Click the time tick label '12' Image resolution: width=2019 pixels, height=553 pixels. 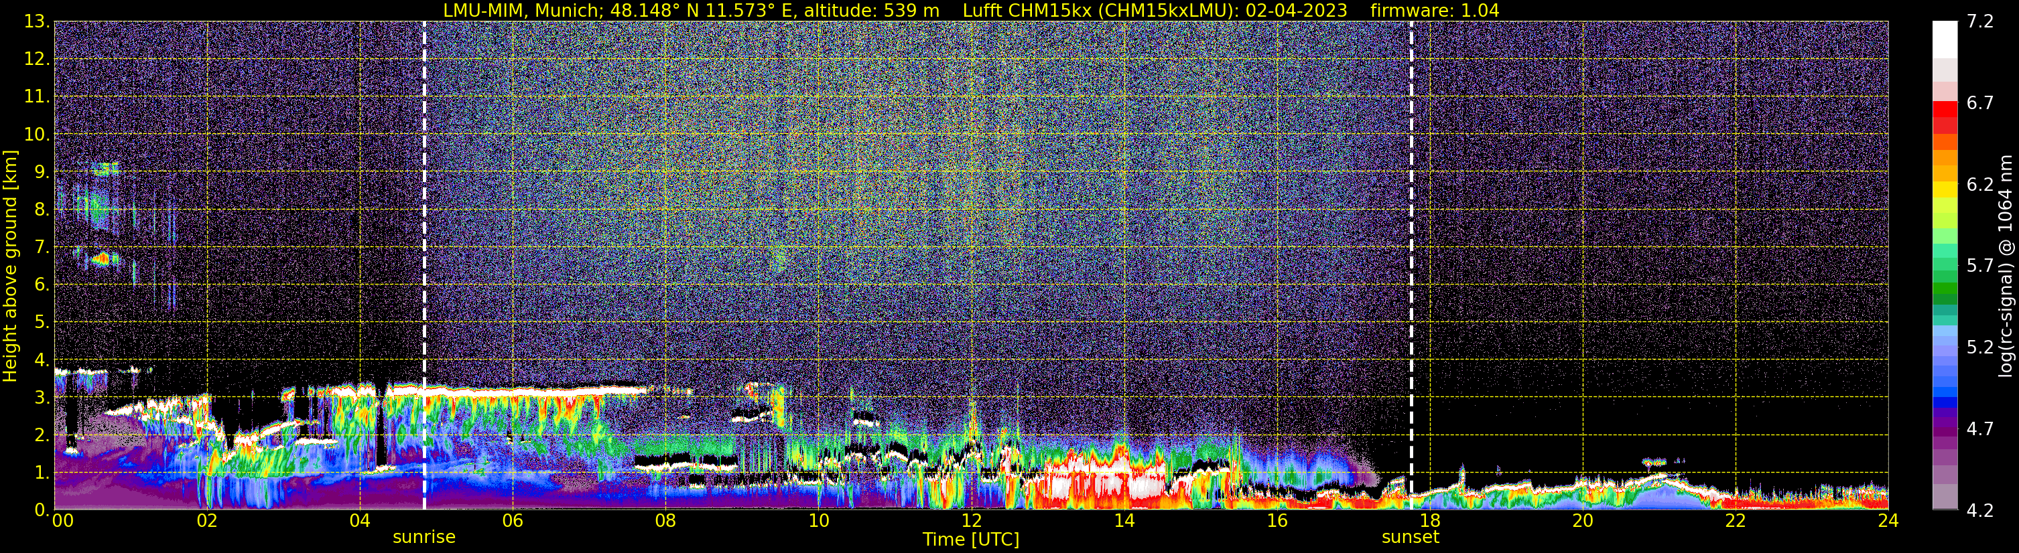pos(971,521)
